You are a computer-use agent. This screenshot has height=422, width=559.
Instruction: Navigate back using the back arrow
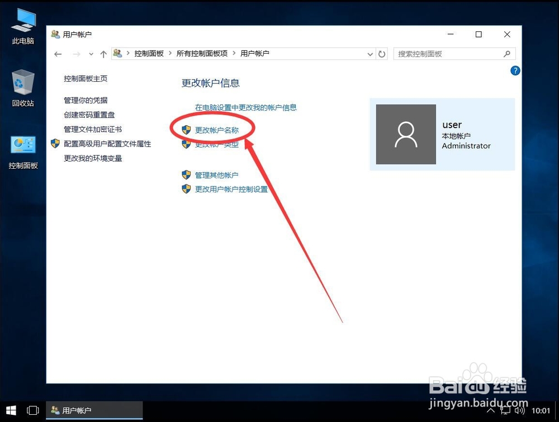pos(58,54)
